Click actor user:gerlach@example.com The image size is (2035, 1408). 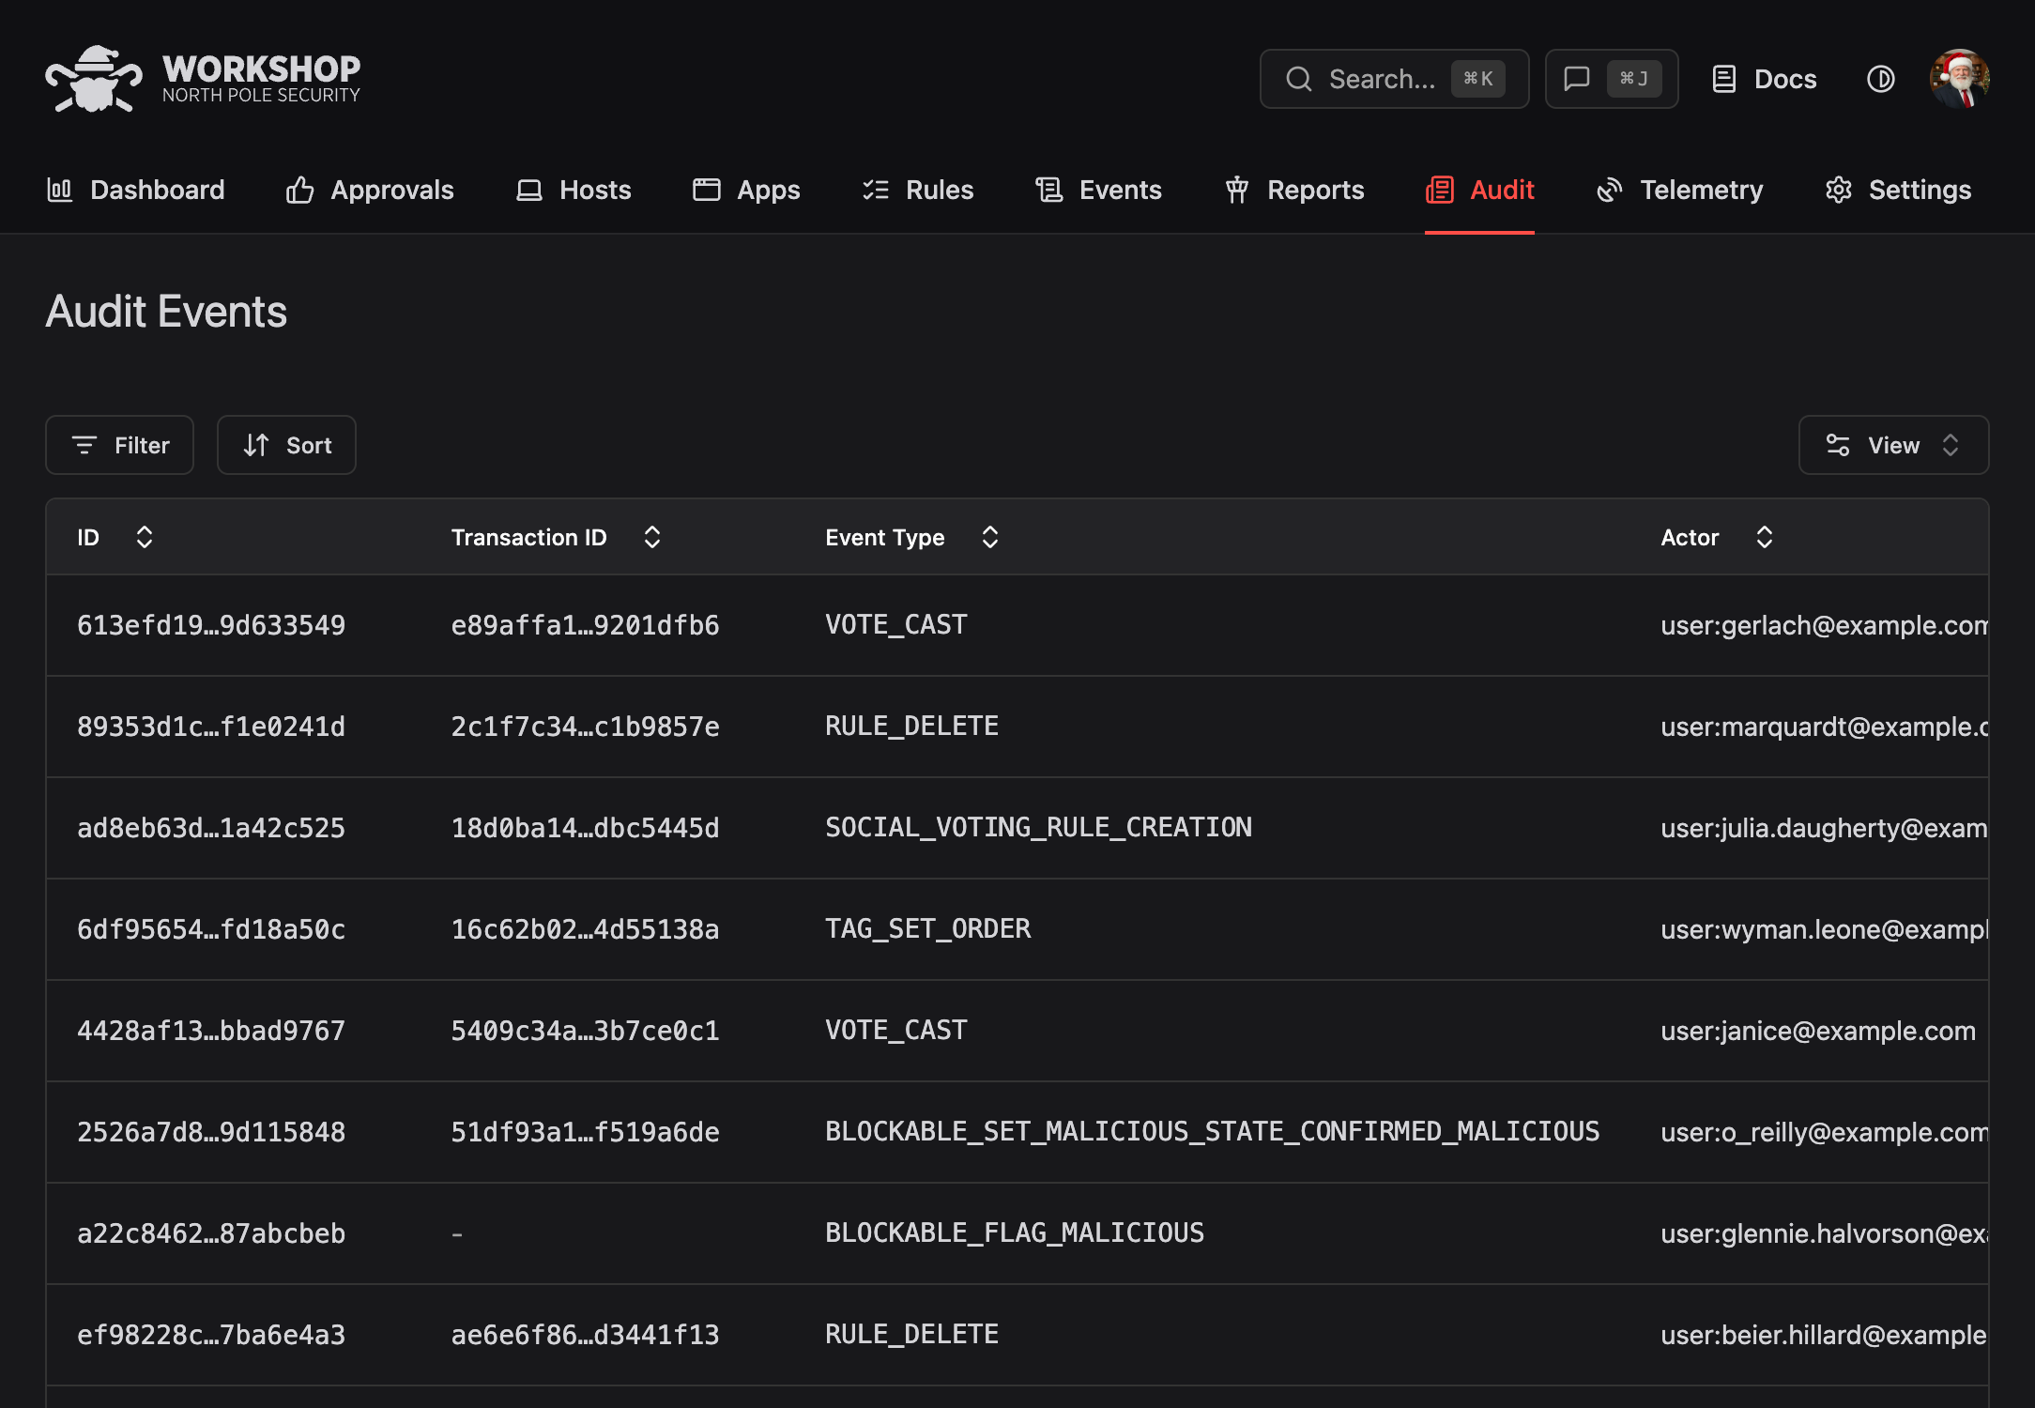[1824, 625]
